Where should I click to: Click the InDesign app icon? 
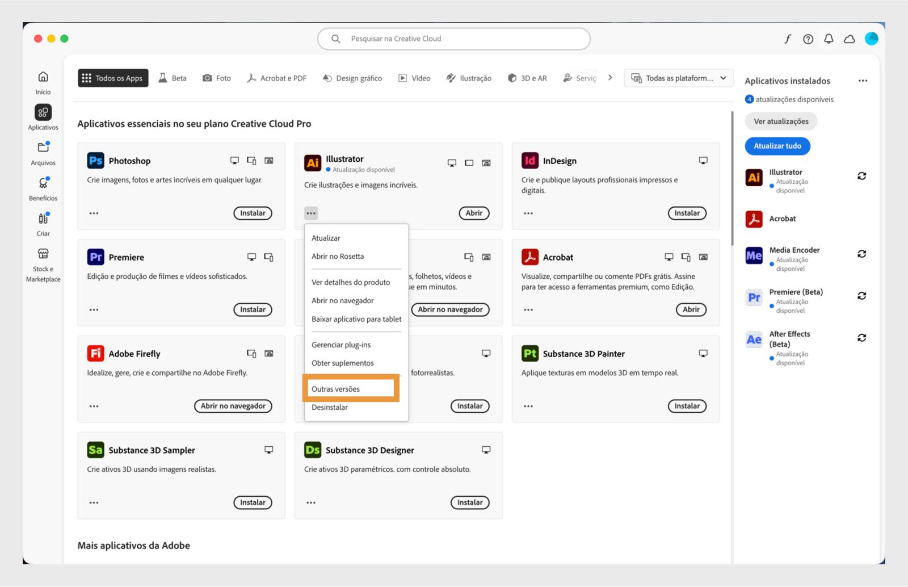[529, 161]
